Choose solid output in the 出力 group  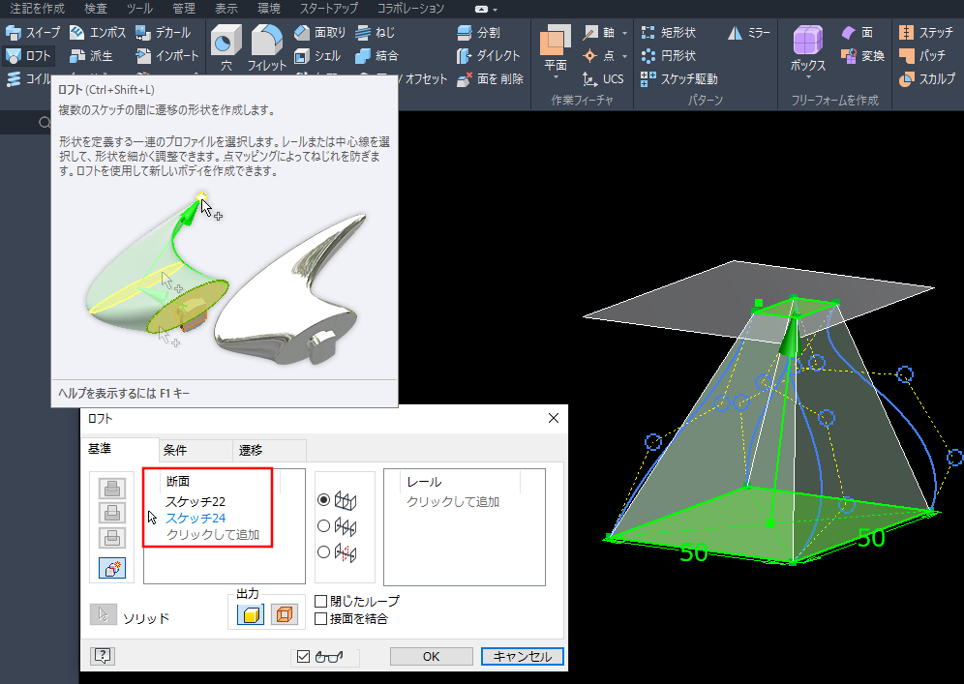250,614
